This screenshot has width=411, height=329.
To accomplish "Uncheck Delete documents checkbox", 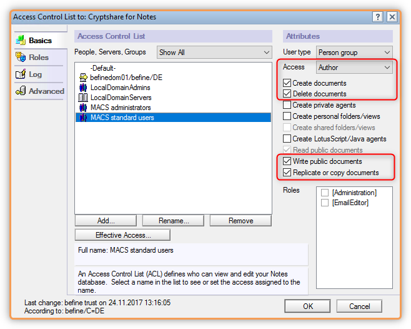I will point(287,94).
